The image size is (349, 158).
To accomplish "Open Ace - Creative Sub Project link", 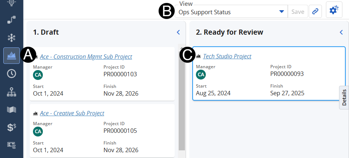I will coord(72,113).
